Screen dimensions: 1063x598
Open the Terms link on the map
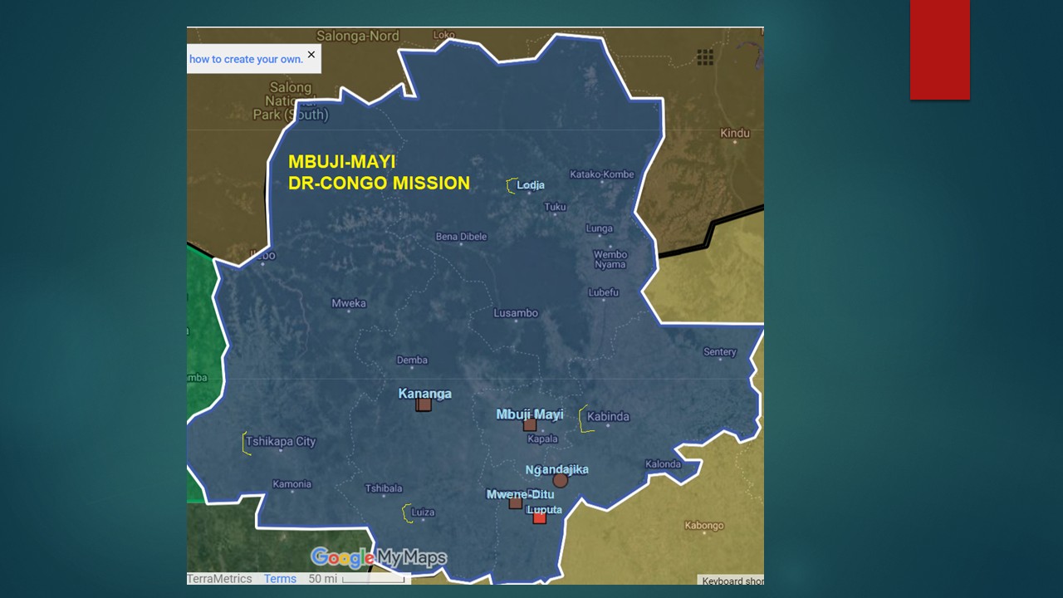point(280,579)
